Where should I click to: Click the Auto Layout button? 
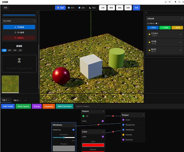tap(23, 106)
